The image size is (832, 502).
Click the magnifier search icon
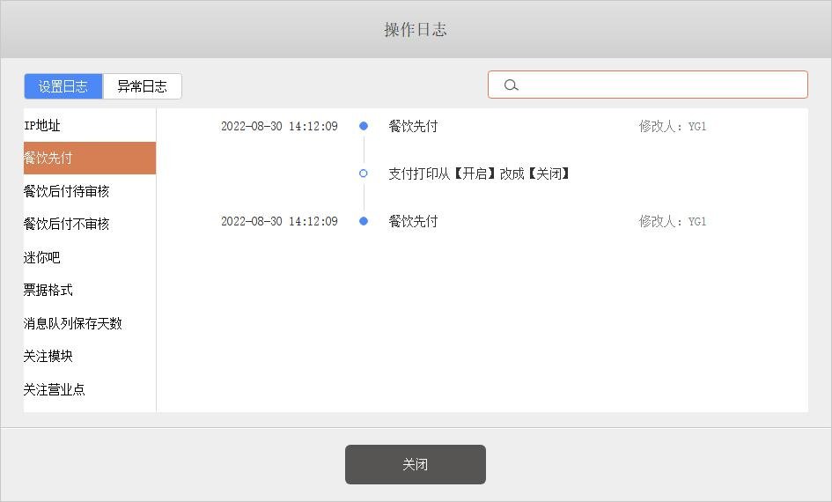tap(511, 85)
